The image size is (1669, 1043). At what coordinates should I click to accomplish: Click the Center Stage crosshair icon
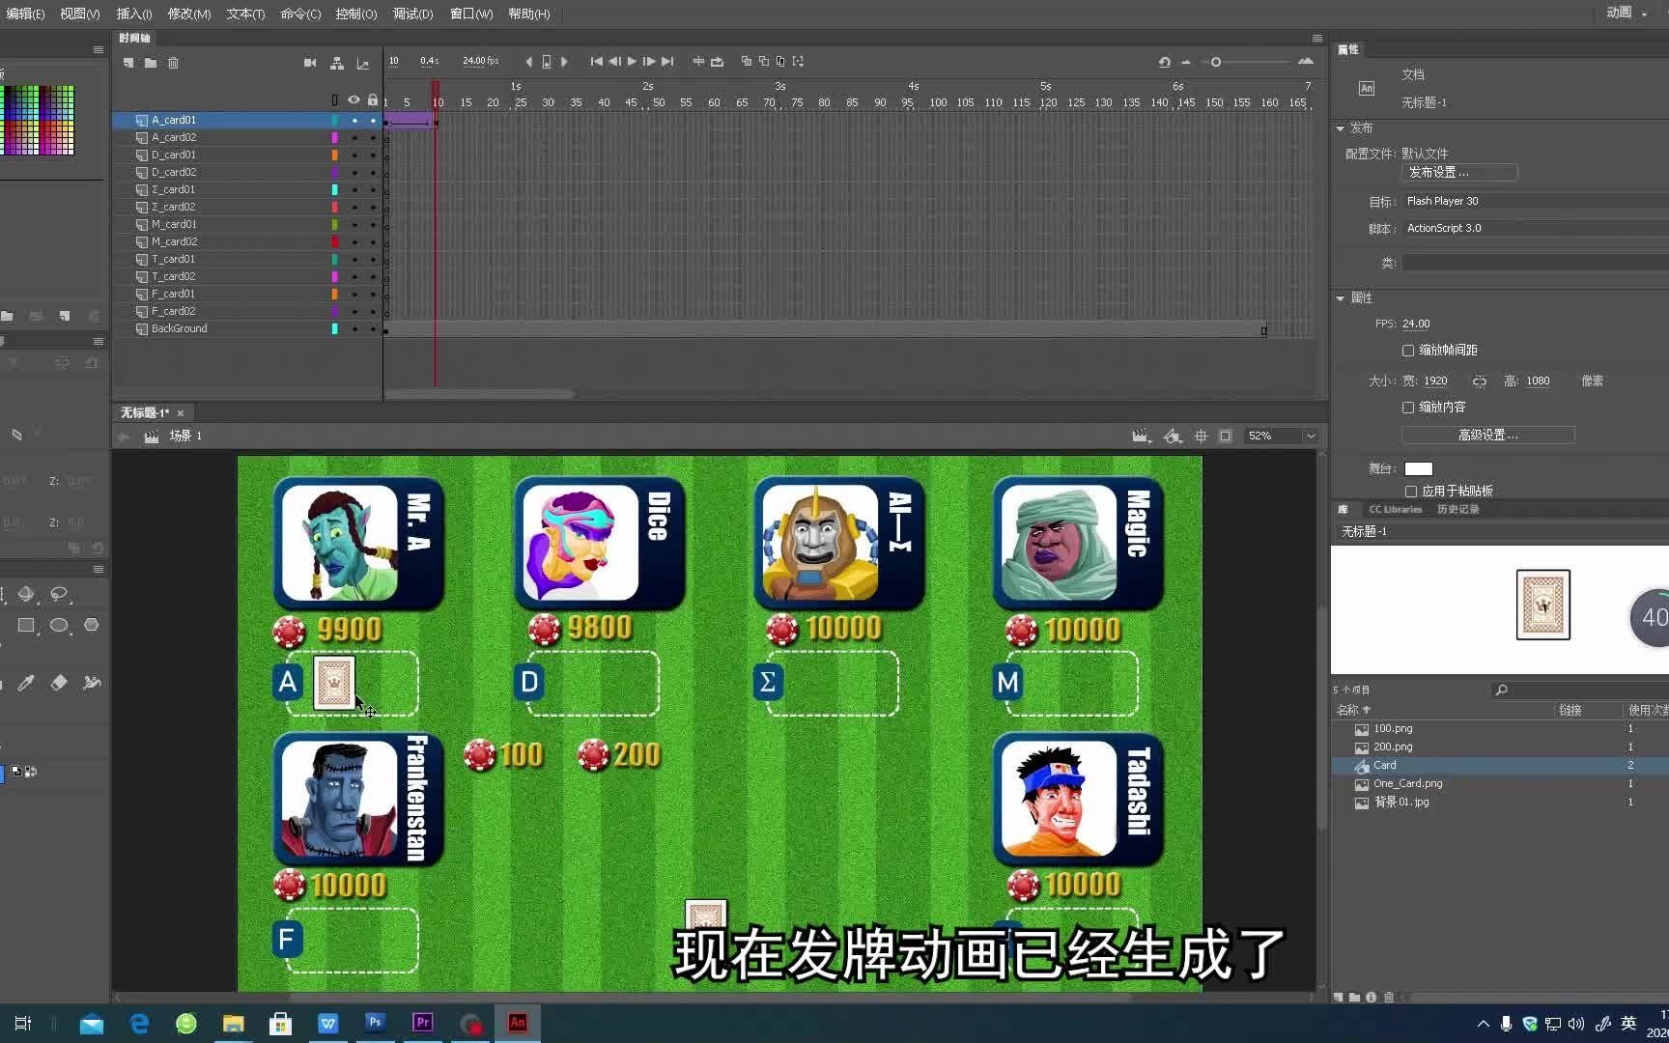coord(1201,436)
